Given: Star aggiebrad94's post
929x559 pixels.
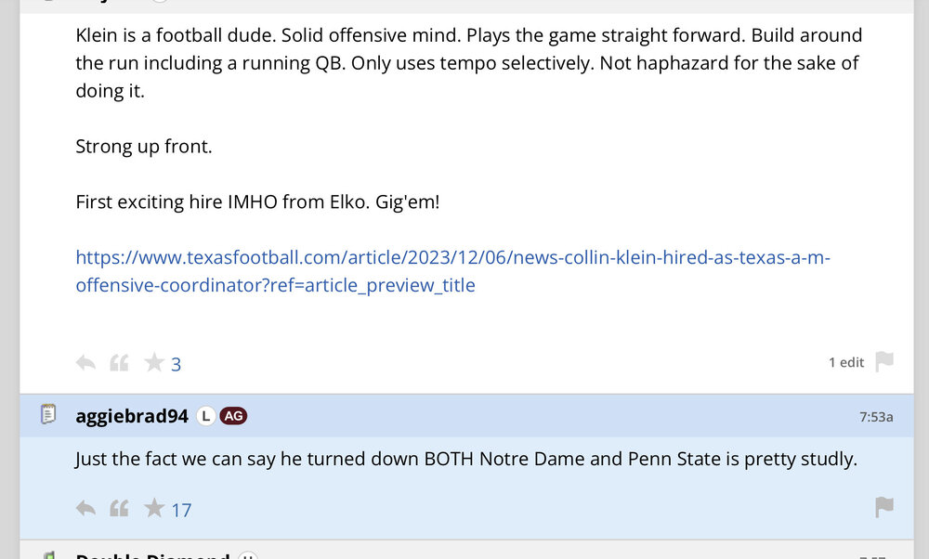Looking at the screenshot, I should 153,508.
